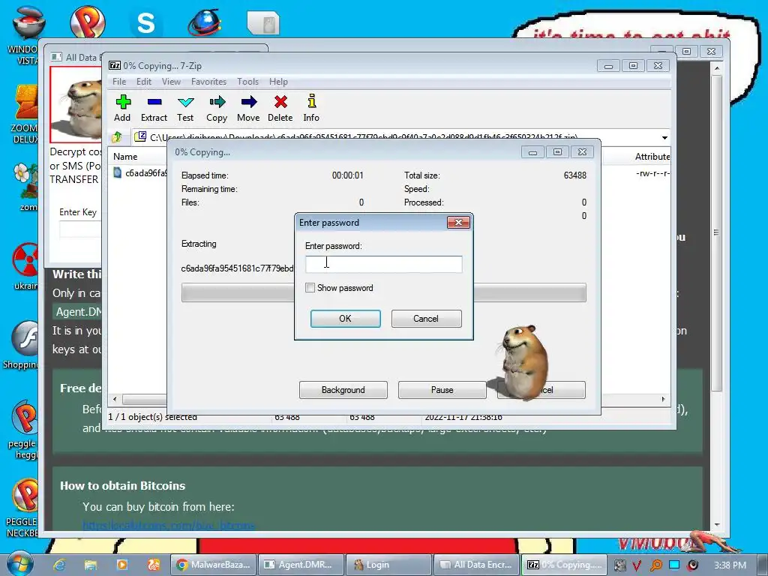Open the Tools menu in 7-Zip
Screen dimensions: 768x576
[x=247, y=82]
